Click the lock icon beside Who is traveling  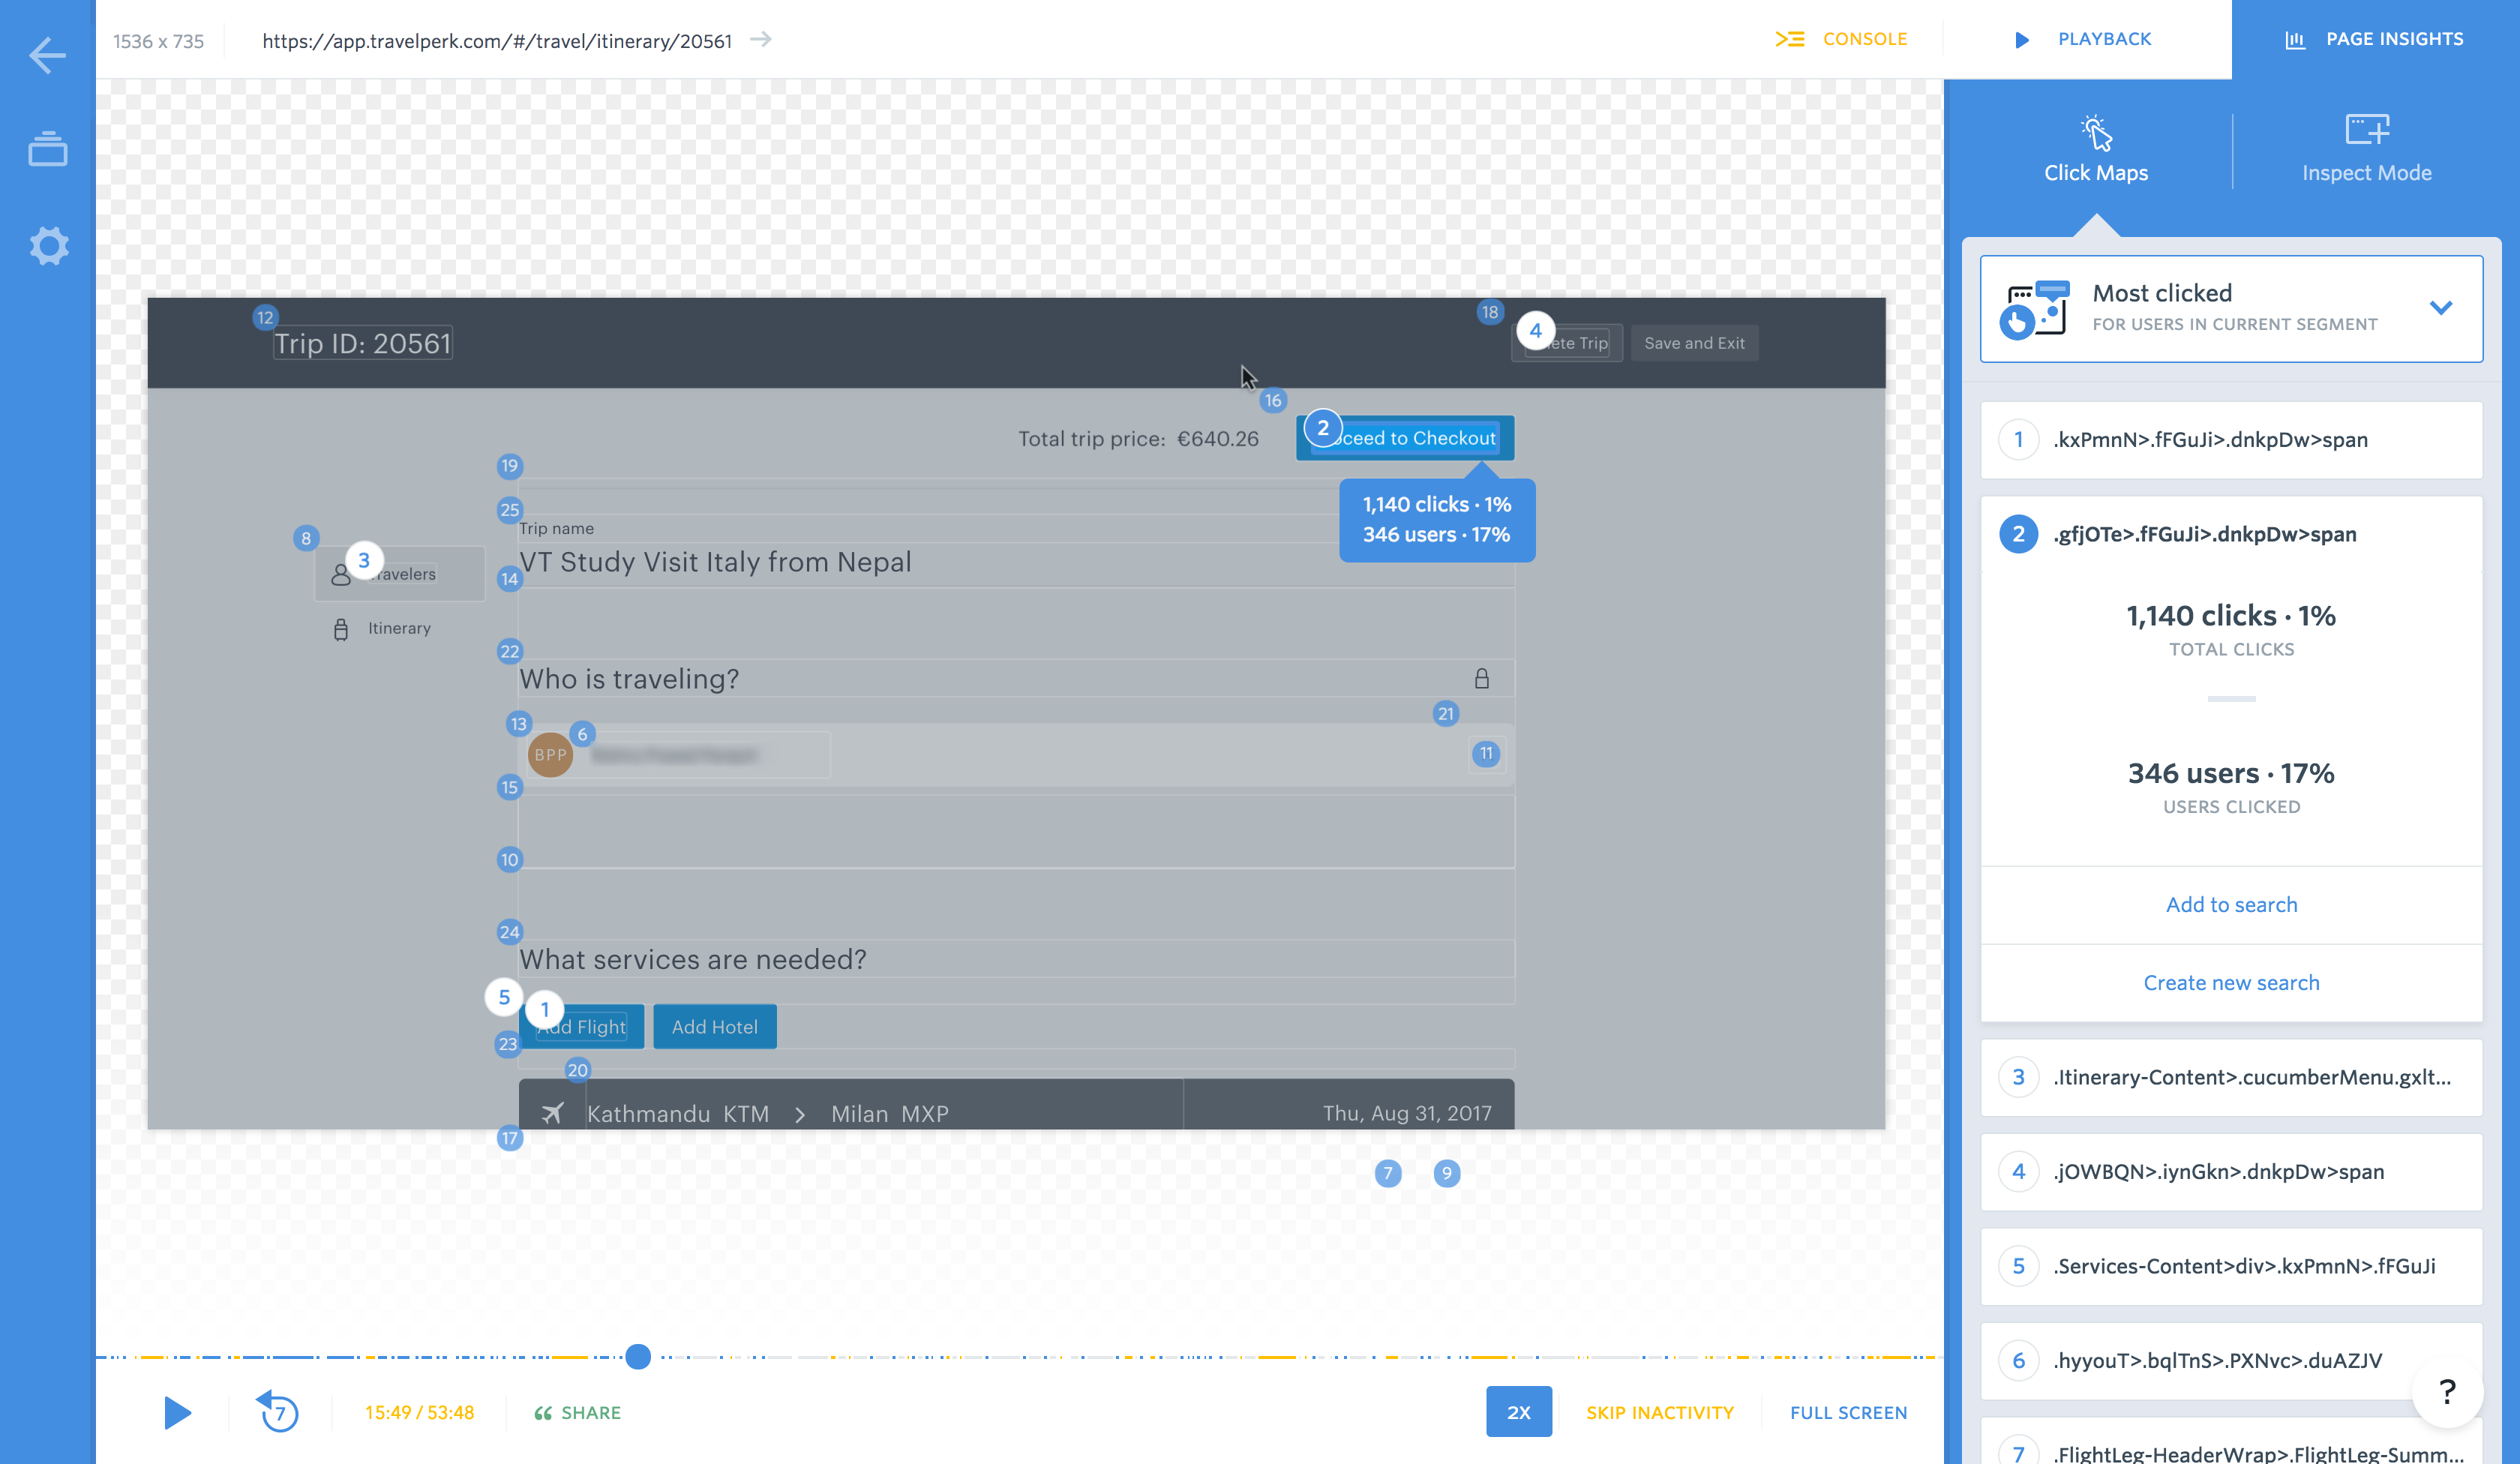tap(1481, 679)
